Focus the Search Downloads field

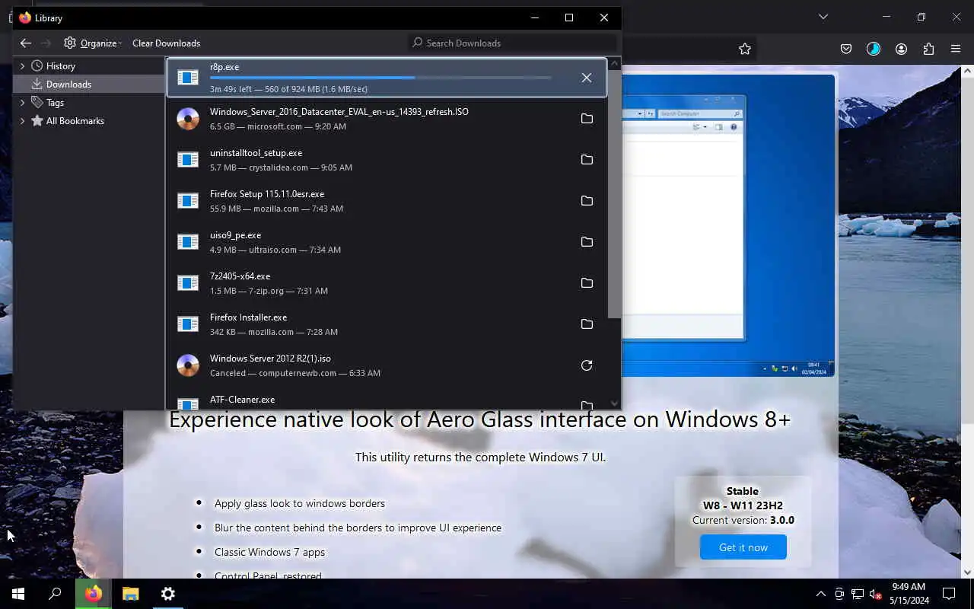(x=512, y=43)
